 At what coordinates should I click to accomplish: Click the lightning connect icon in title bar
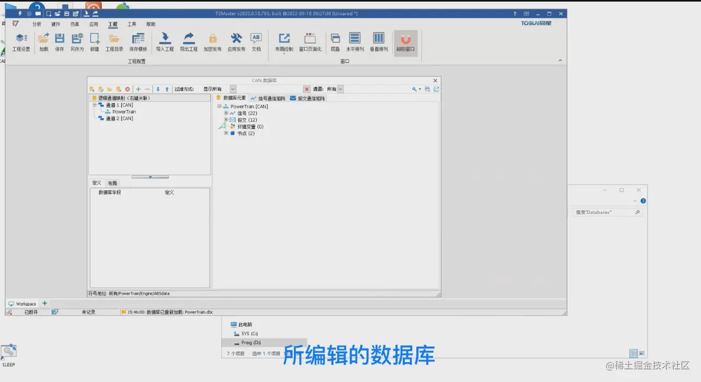click(20, 14)
